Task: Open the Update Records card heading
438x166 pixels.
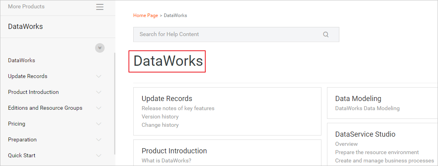Action: (x=167, y=98)
